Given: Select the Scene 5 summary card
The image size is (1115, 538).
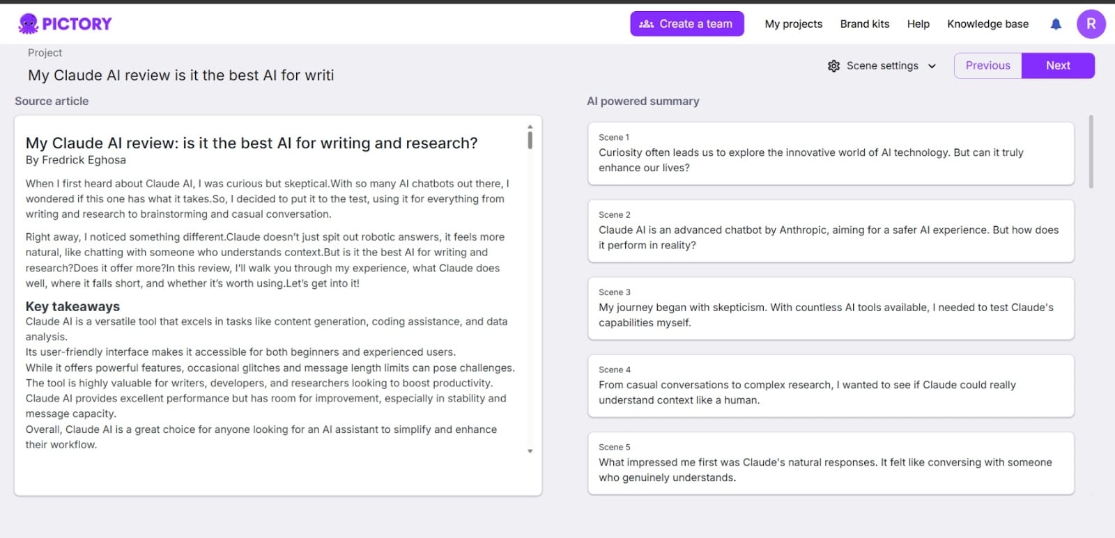Looking at the screenshot, I should 831,463.
